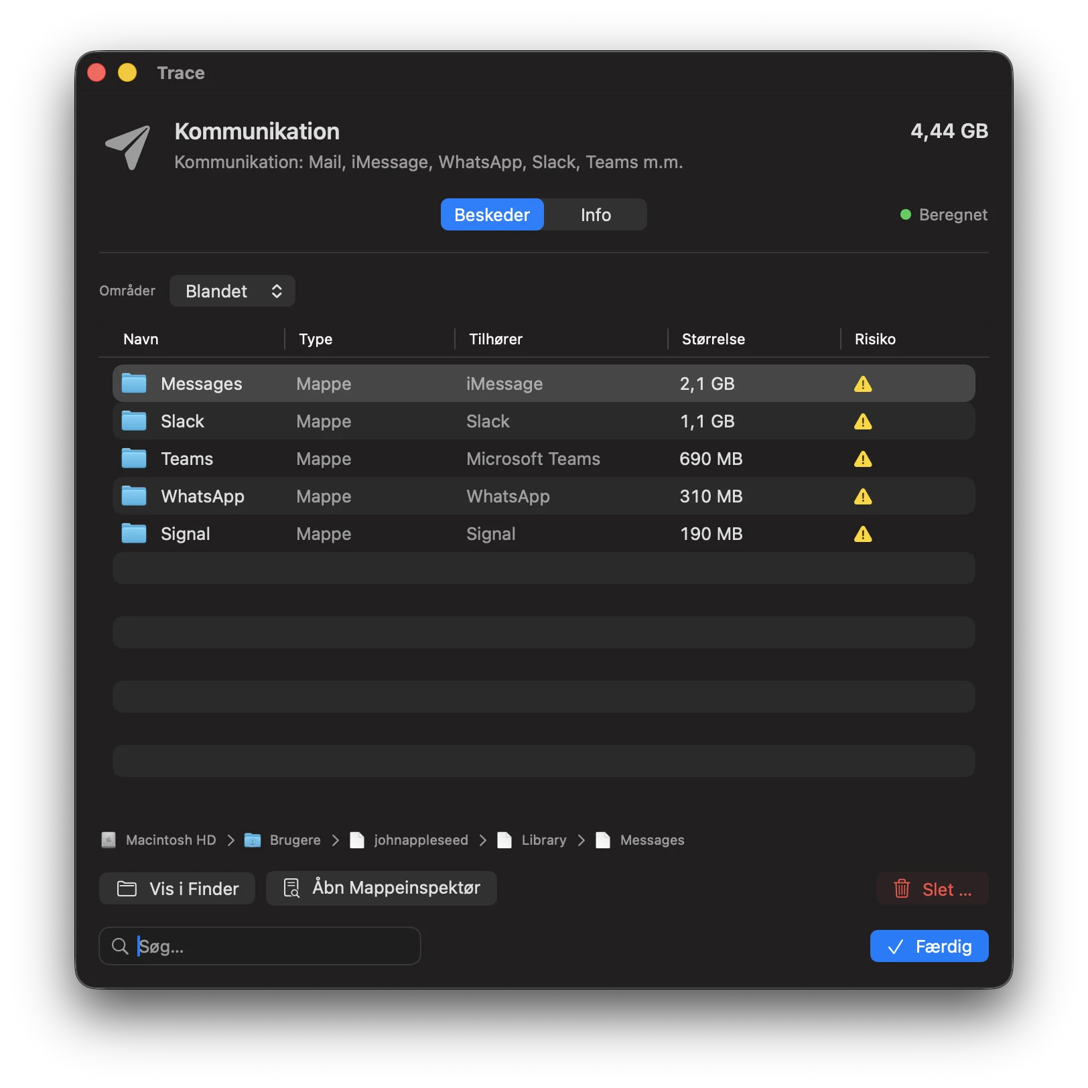Image resolution: width=1088 pixels, height=1088 pixels.
Task: Click the Signal folder icon
Action: point(134,533)
